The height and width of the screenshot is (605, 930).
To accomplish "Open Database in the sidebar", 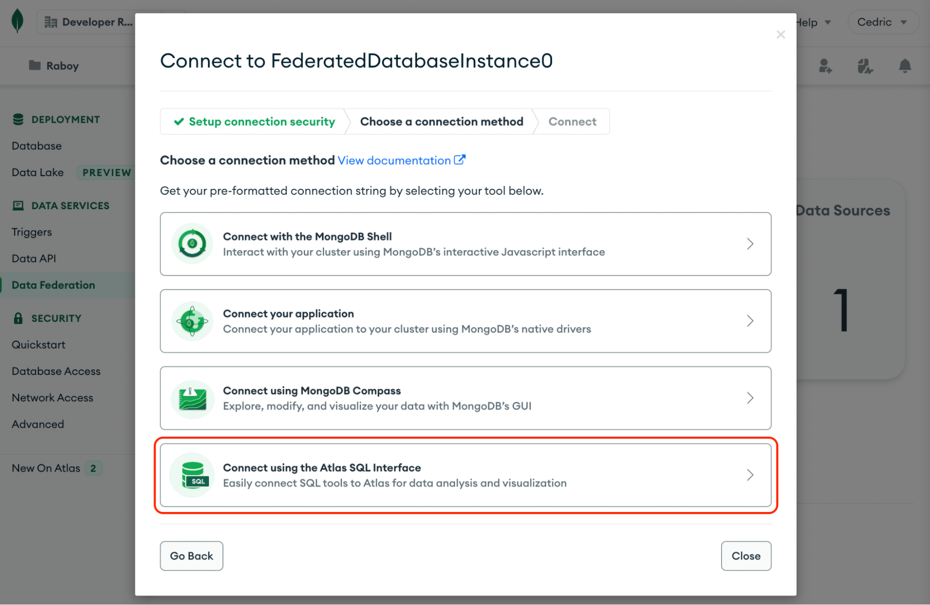I will (x=37, y=146).
